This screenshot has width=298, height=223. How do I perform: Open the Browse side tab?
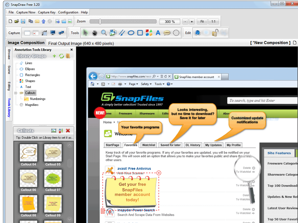coord(9,54)
